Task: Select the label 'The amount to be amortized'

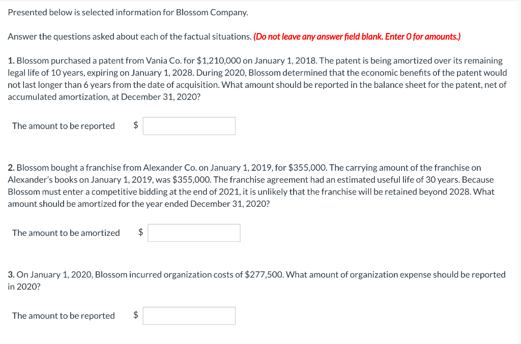Action: (66, 232)
